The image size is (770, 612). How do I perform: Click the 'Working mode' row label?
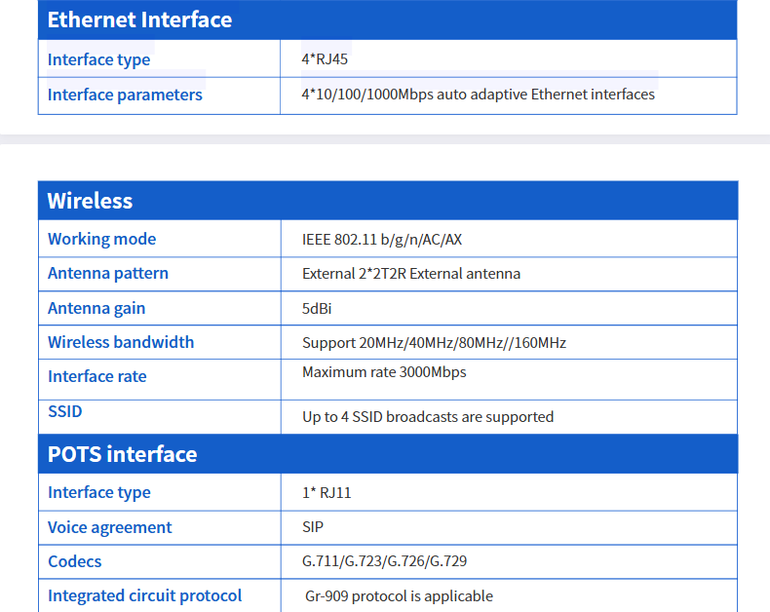coord(101,239)
